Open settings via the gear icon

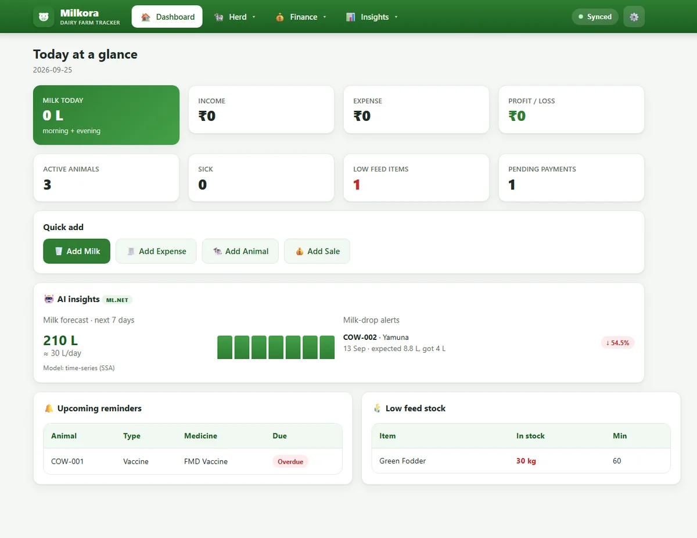point(634,17)
